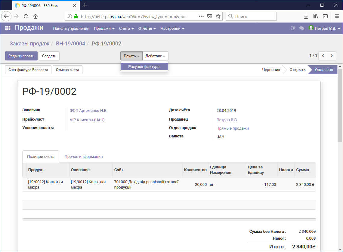Click the browser back arrow
This screenshot has height=252, width=343.
[x=6, y=16]
